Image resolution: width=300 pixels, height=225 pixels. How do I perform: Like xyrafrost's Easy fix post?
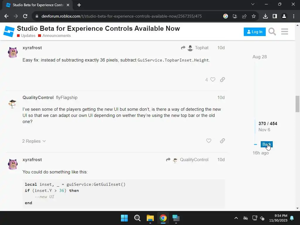213,80
